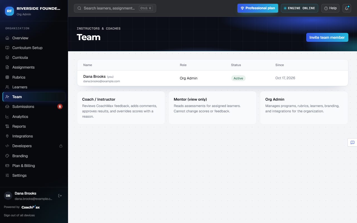Select Team in the sidebar
This screenshot has height=223, width=357.
coord(34,97)
